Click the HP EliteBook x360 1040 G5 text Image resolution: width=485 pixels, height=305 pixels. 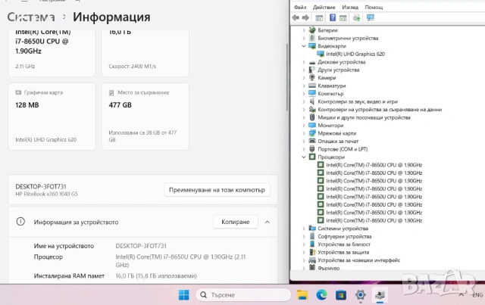click(x=47, y=194)
